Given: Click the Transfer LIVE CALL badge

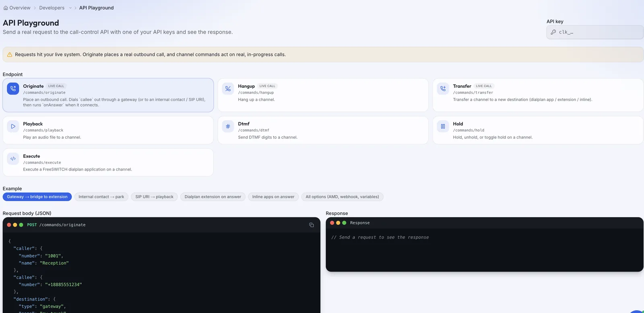Looking at the screenshot, I should pyautogui.click(x=484, y=86).
